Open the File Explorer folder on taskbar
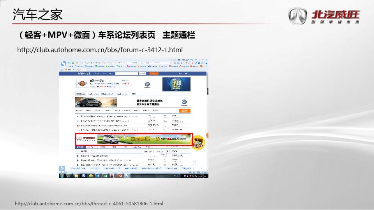This screenshot has width=374, height=210. 76,176
